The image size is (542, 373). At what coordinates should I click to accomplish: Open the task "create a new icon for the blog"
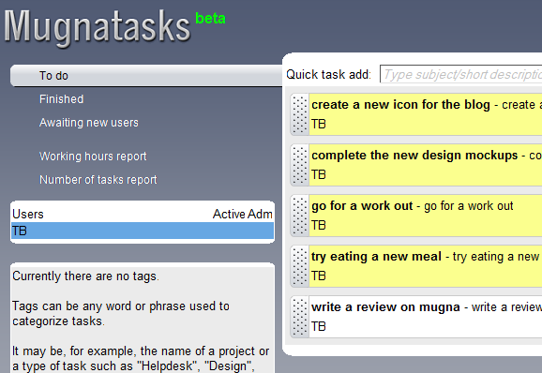[x=400, y=105]
